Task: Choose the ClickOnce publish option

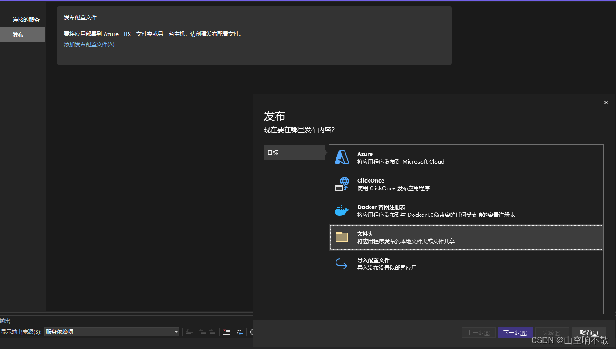Action: tap(466, 184)
